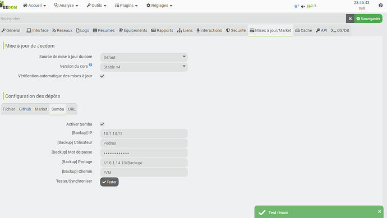Screen dimensions: 387x218
Task: Click the people status icon showing 2/3
Action: pyautogui.click(x=311, y=6)
